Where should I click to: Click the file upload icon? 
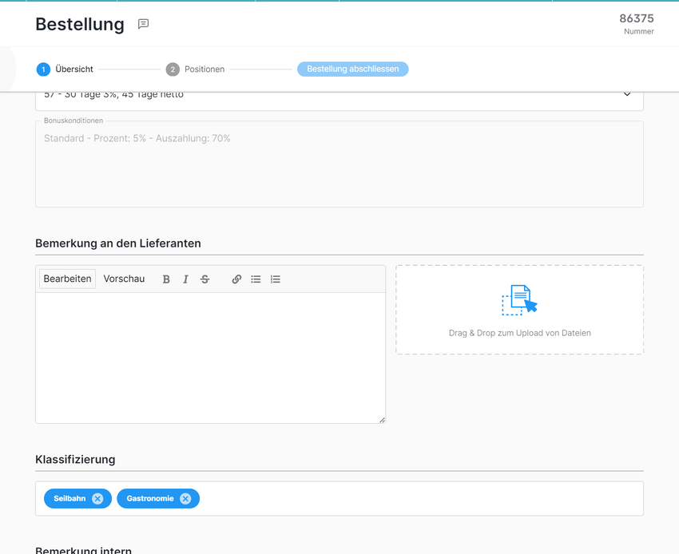pyautogui.click(x=519, y=300)
